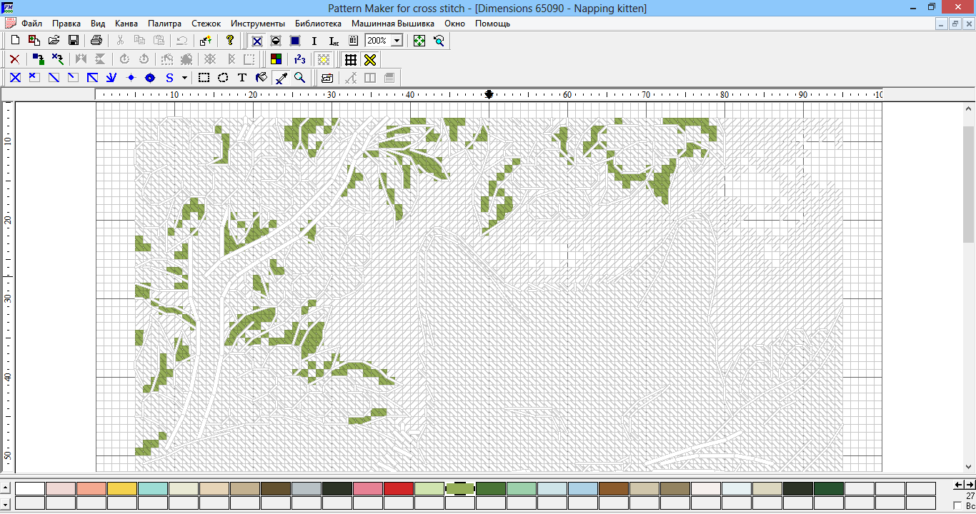Image resolution: width=976 pixels, height=514 pixels.
Task: Pick the red color swatch in palette
Action: point(399,489)
